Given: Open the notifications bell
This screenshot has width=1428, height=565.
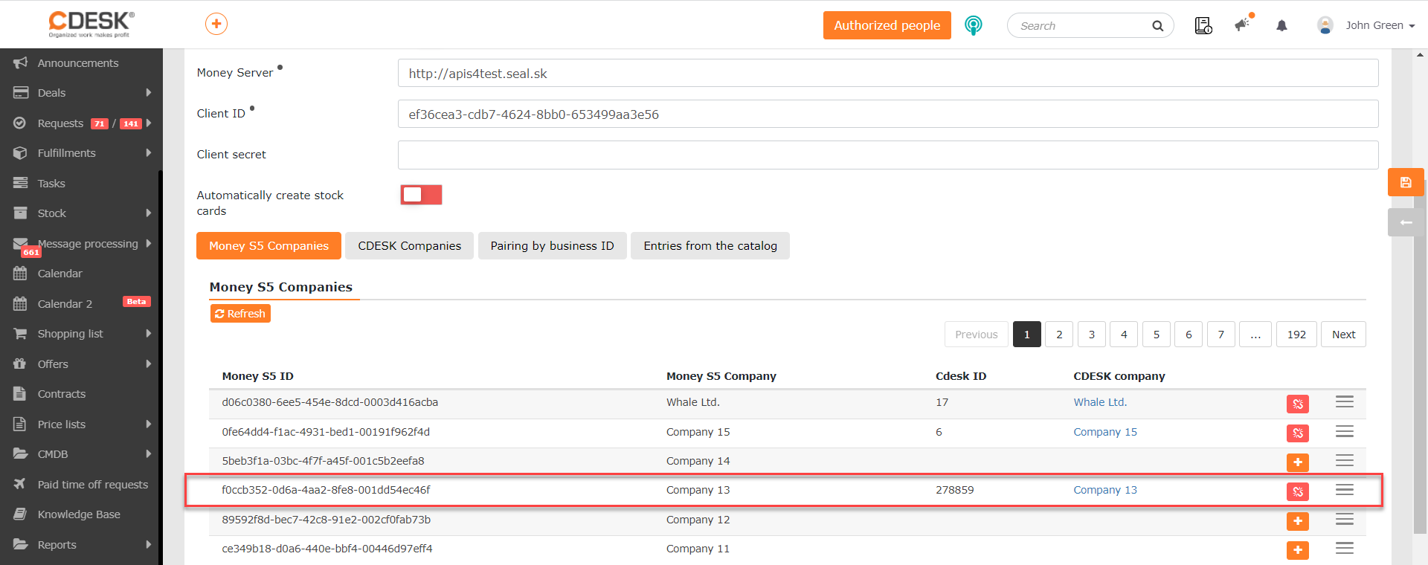Looking at the screenshot, I should (x=1281, y=26).
